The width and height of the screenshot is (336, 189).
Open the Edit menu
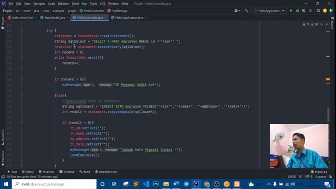[19, 4]
